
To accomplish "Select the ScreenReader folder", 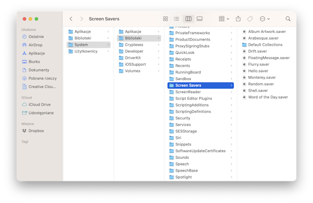I will pos(201,92).
